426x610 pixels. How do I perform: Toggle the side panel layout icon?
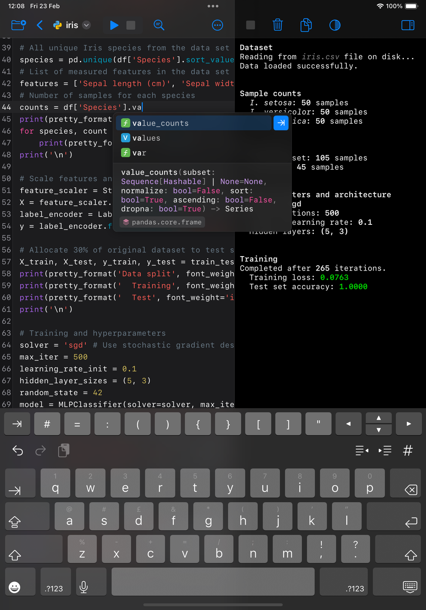pos(408,25)
